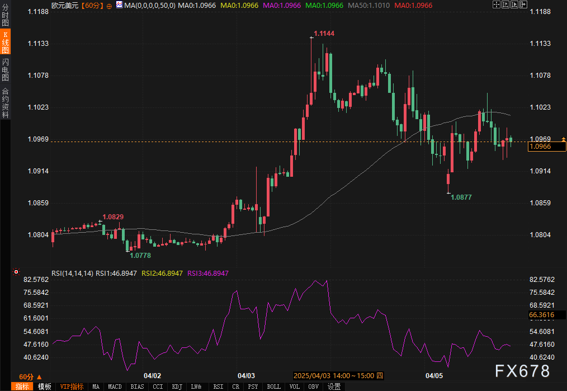Click the second chart tool icon at top right
567x391 pixels.
tap(506, 4)
